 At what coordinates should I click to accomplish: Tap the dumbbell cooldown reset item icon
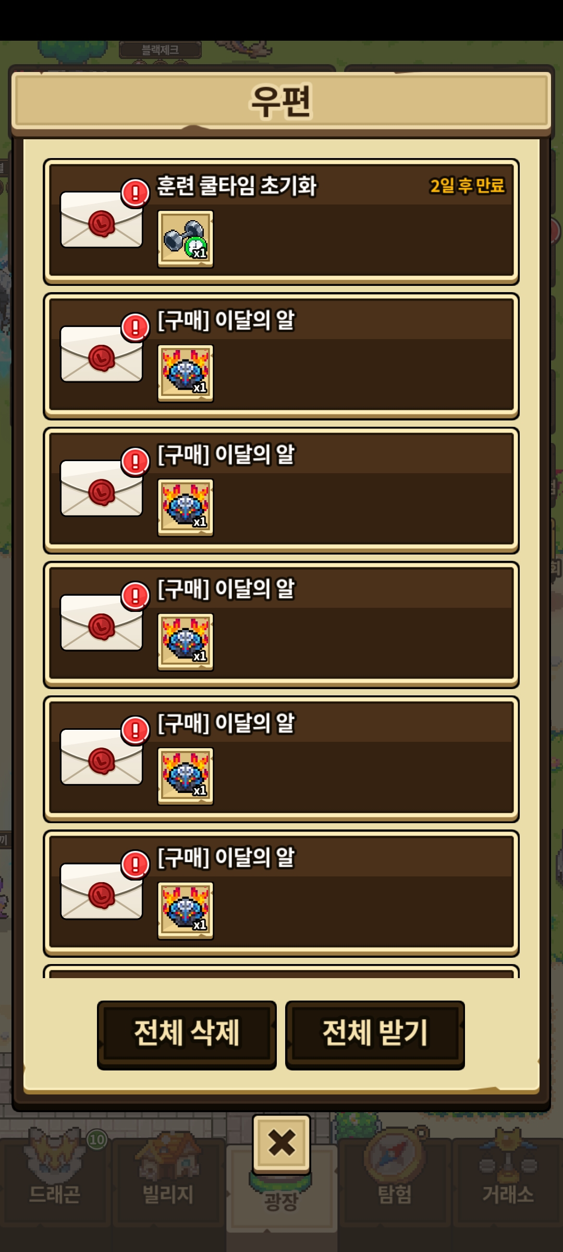coord(186,239)
